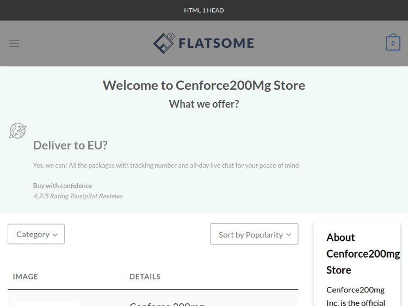Click the Cenforce200mg Inc. sidebar paragraph

[356, 296]
